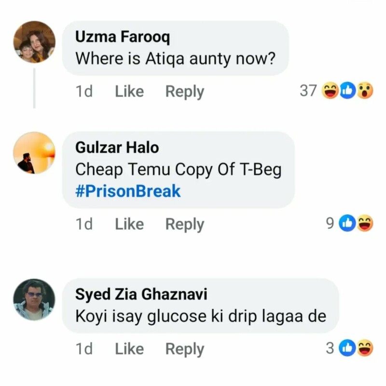Reply to Gulzar Halo's comment
The width and height of the screenshot is (386, 386).
[x=184, y=224]
